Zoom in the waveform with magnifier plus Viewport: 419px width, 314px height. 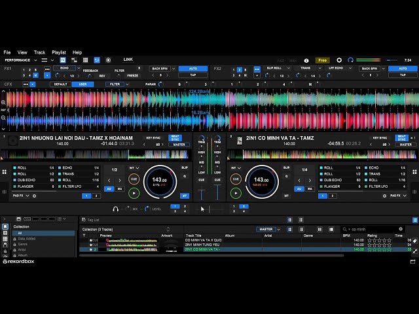(x=3, y=102)
